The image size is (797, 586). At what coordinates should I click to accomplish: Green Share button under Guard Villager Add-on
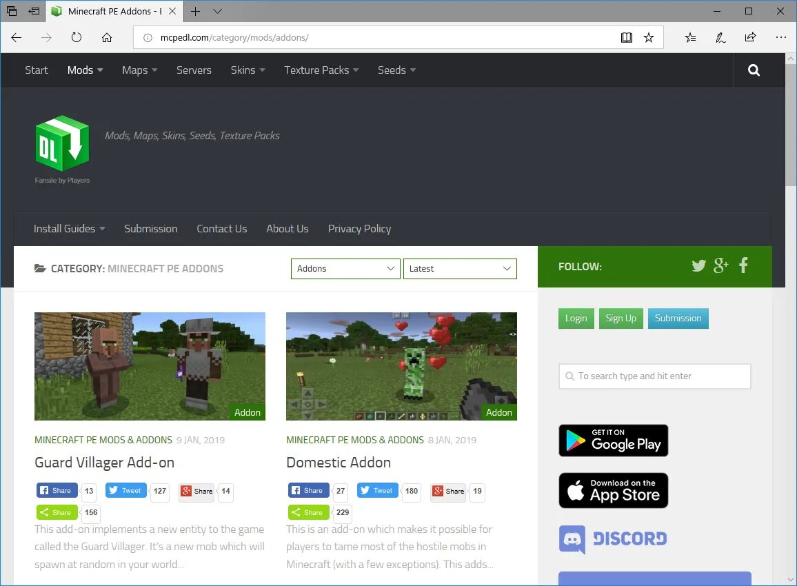[57, 512]
